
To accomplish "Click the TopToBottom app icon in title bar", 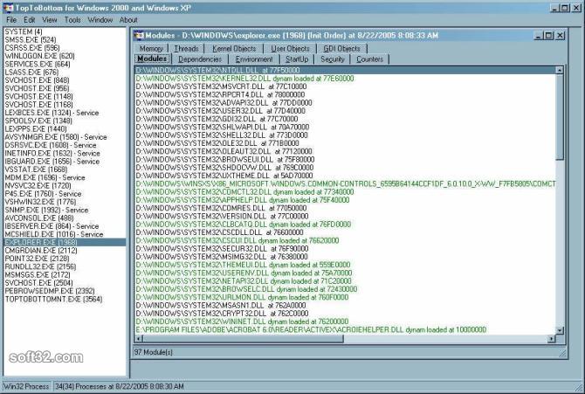I will 8,8.
